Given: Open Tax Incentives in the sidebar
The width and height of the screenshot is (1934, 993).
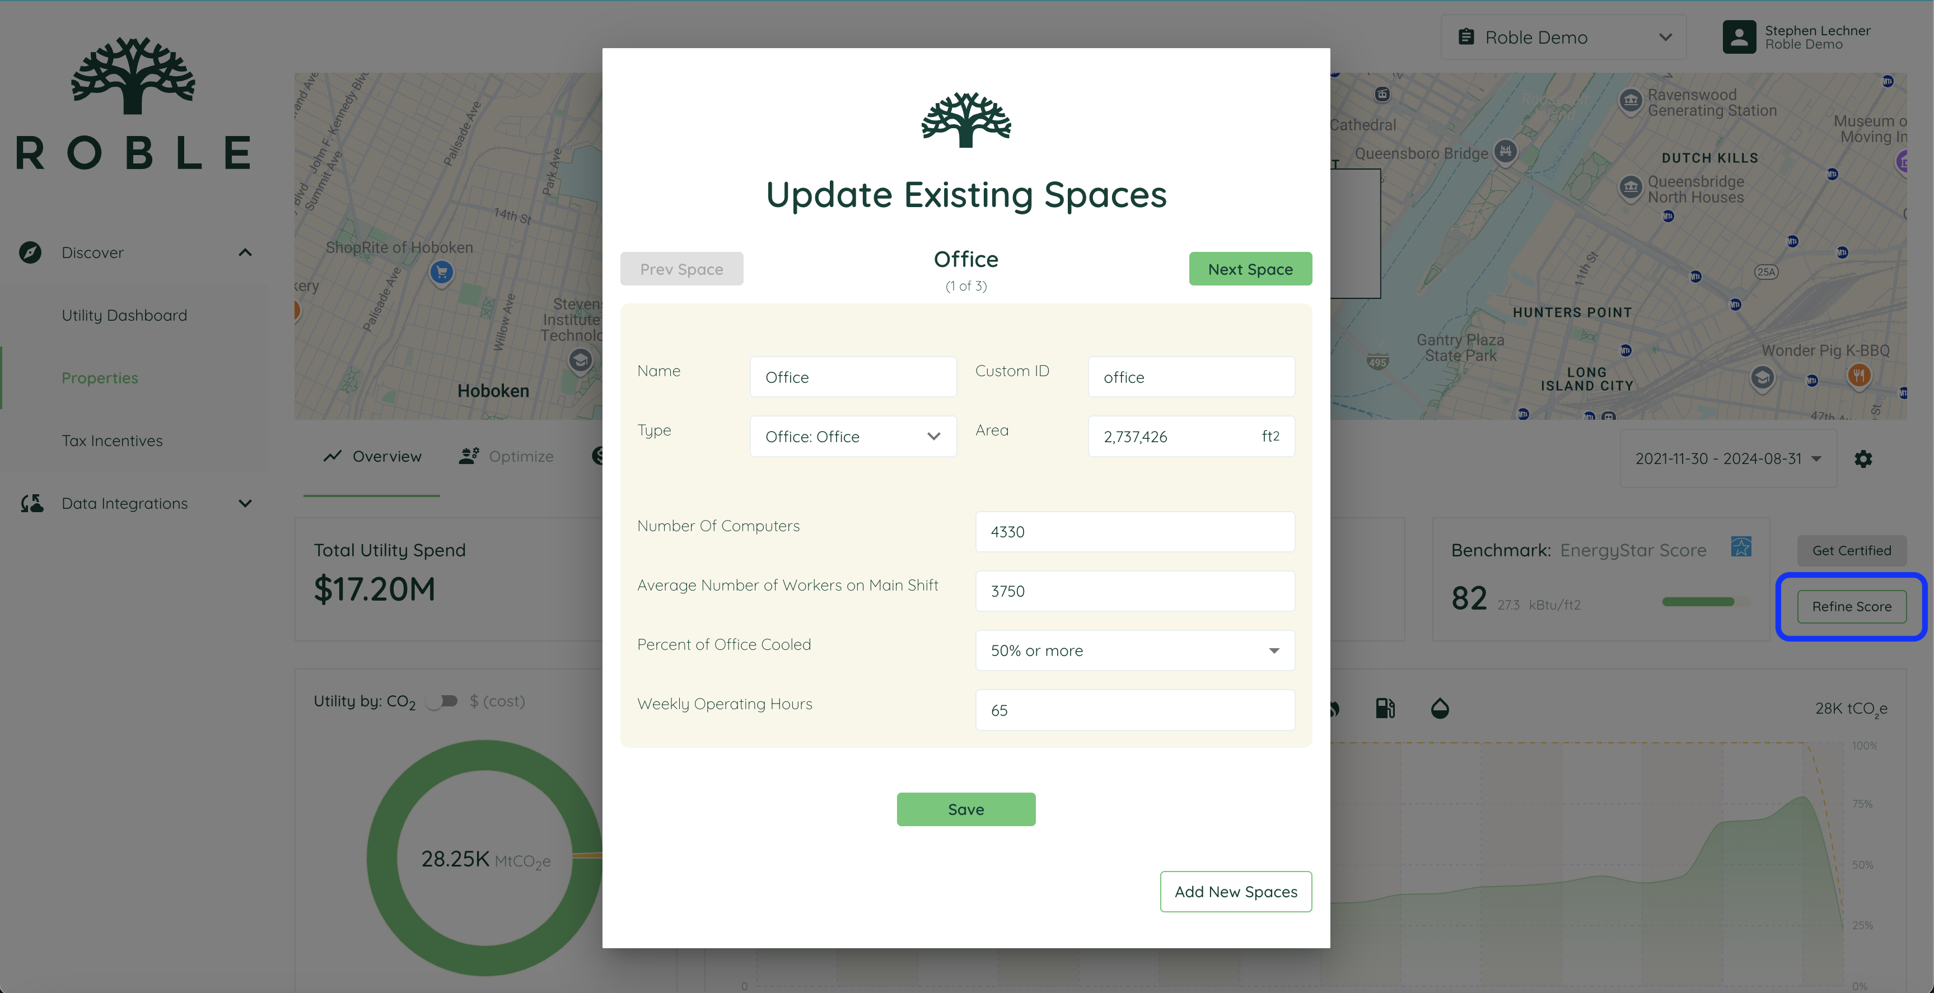Looking at the screenshot, I should coord(112,441).
